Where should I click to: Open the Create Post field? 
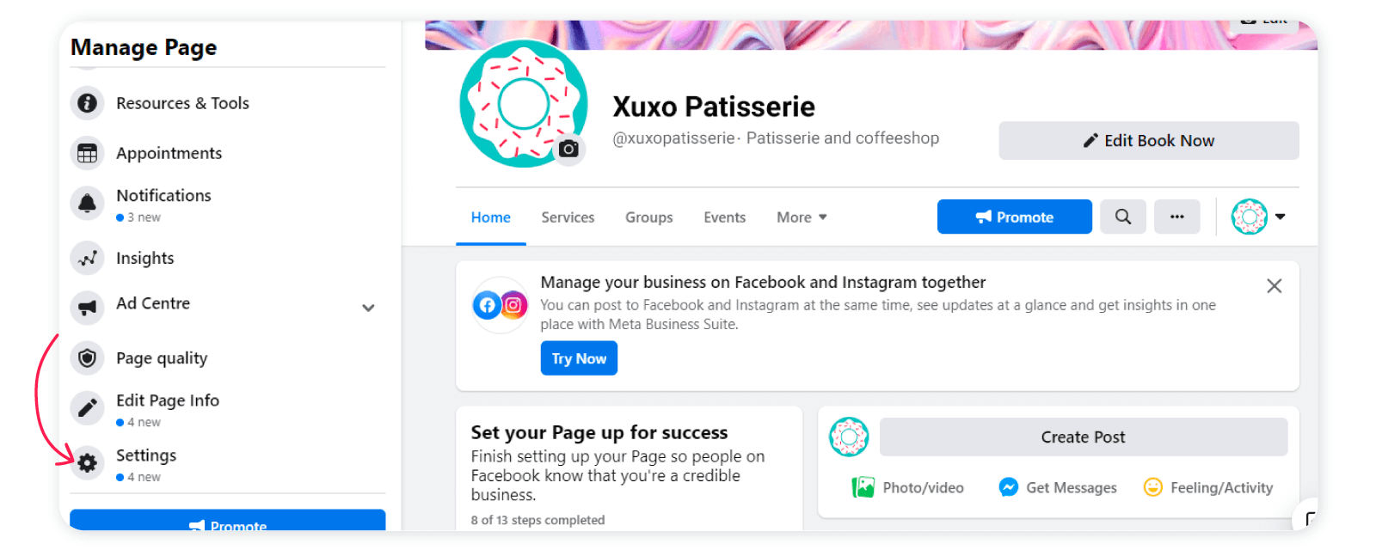click(x=1083, y=437)
